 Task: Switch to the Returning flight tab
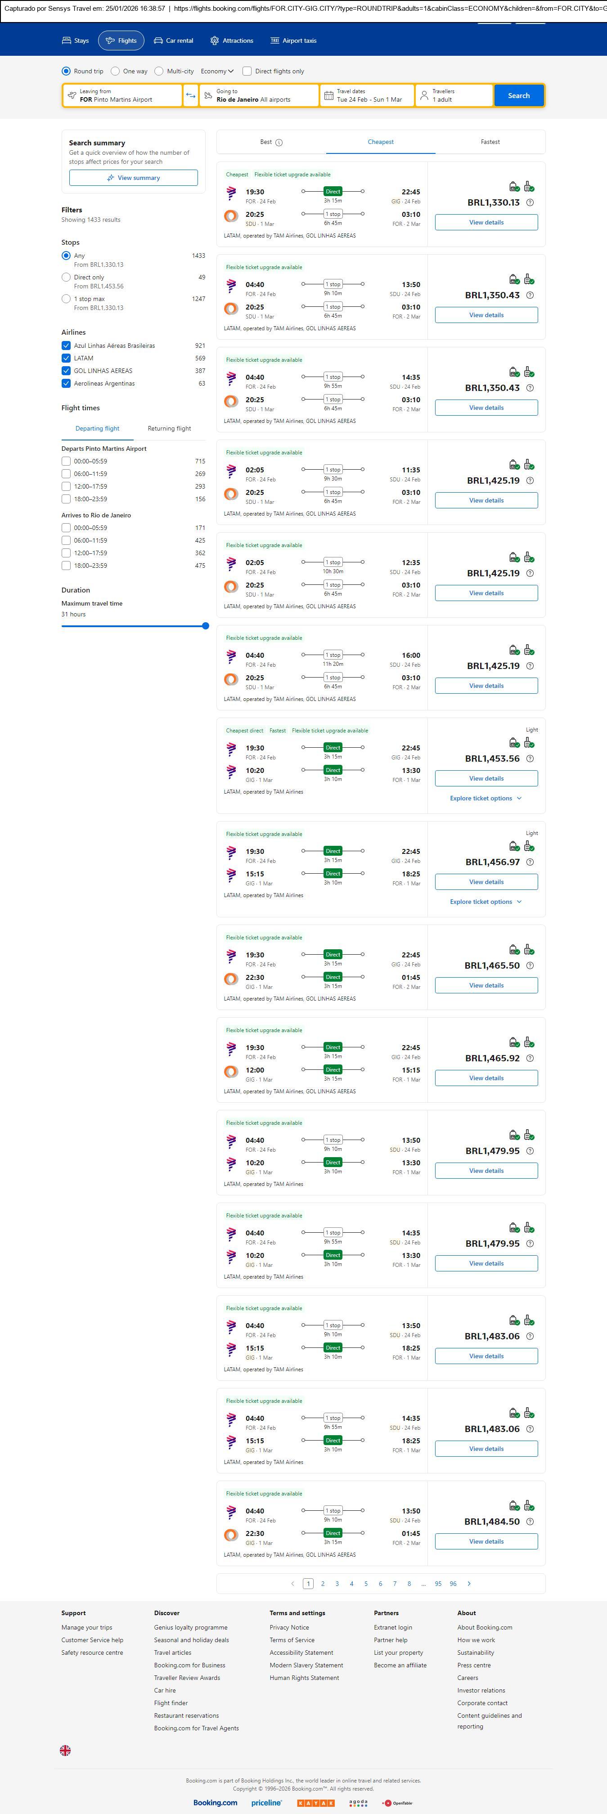click(169, 429)
